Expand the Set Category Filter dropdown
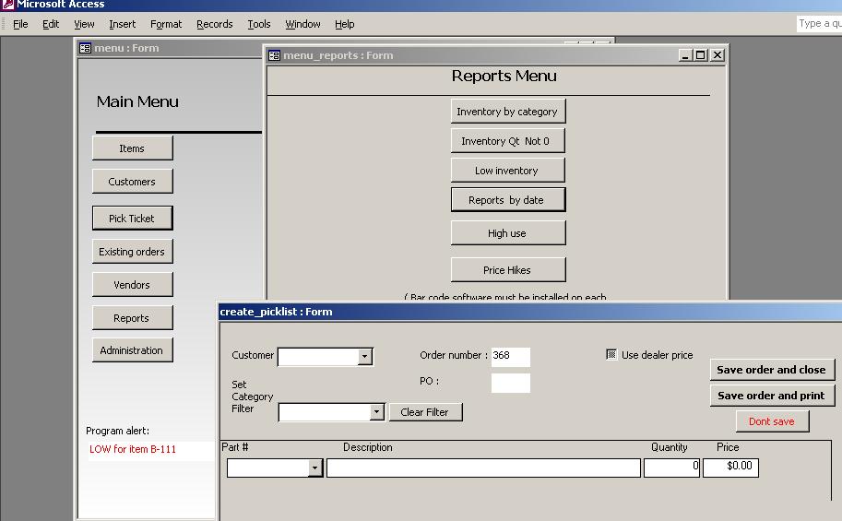The width and height of the screenshot is (842, 521). [x=376, y=412]
